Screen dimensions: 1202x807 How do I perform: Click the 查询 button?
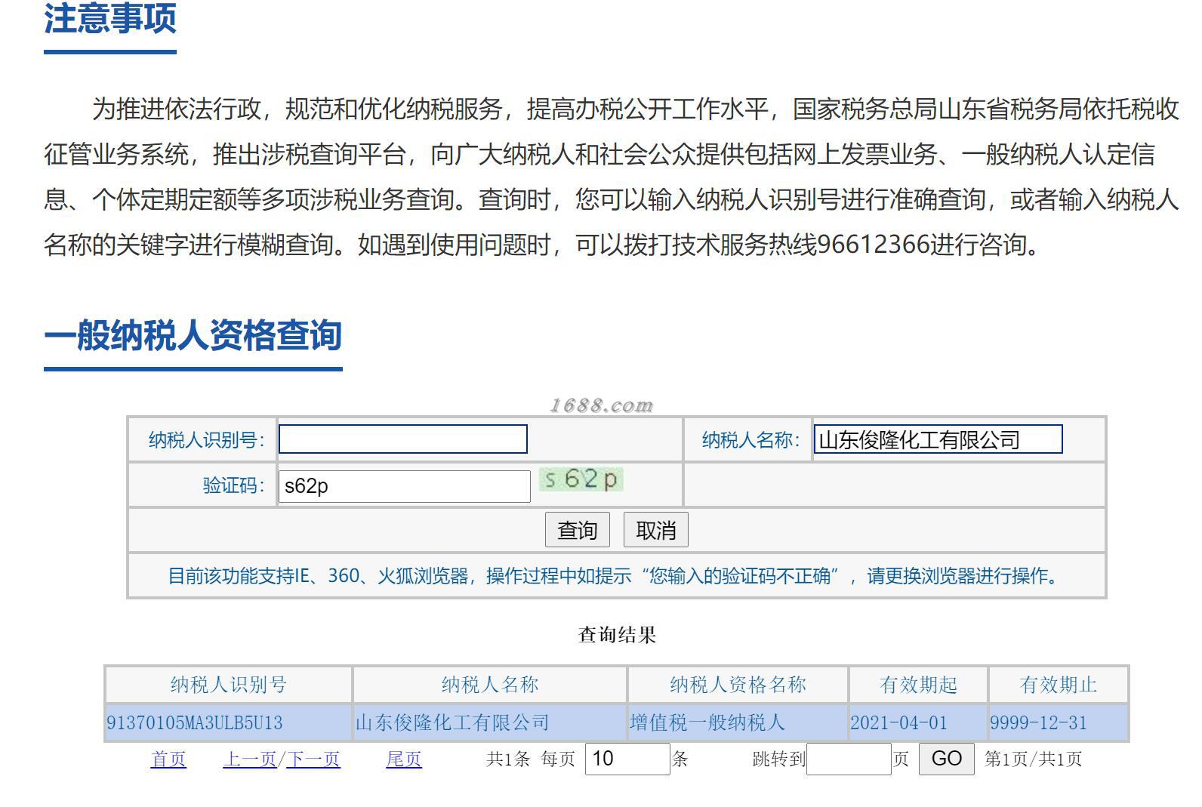[577, 530]
